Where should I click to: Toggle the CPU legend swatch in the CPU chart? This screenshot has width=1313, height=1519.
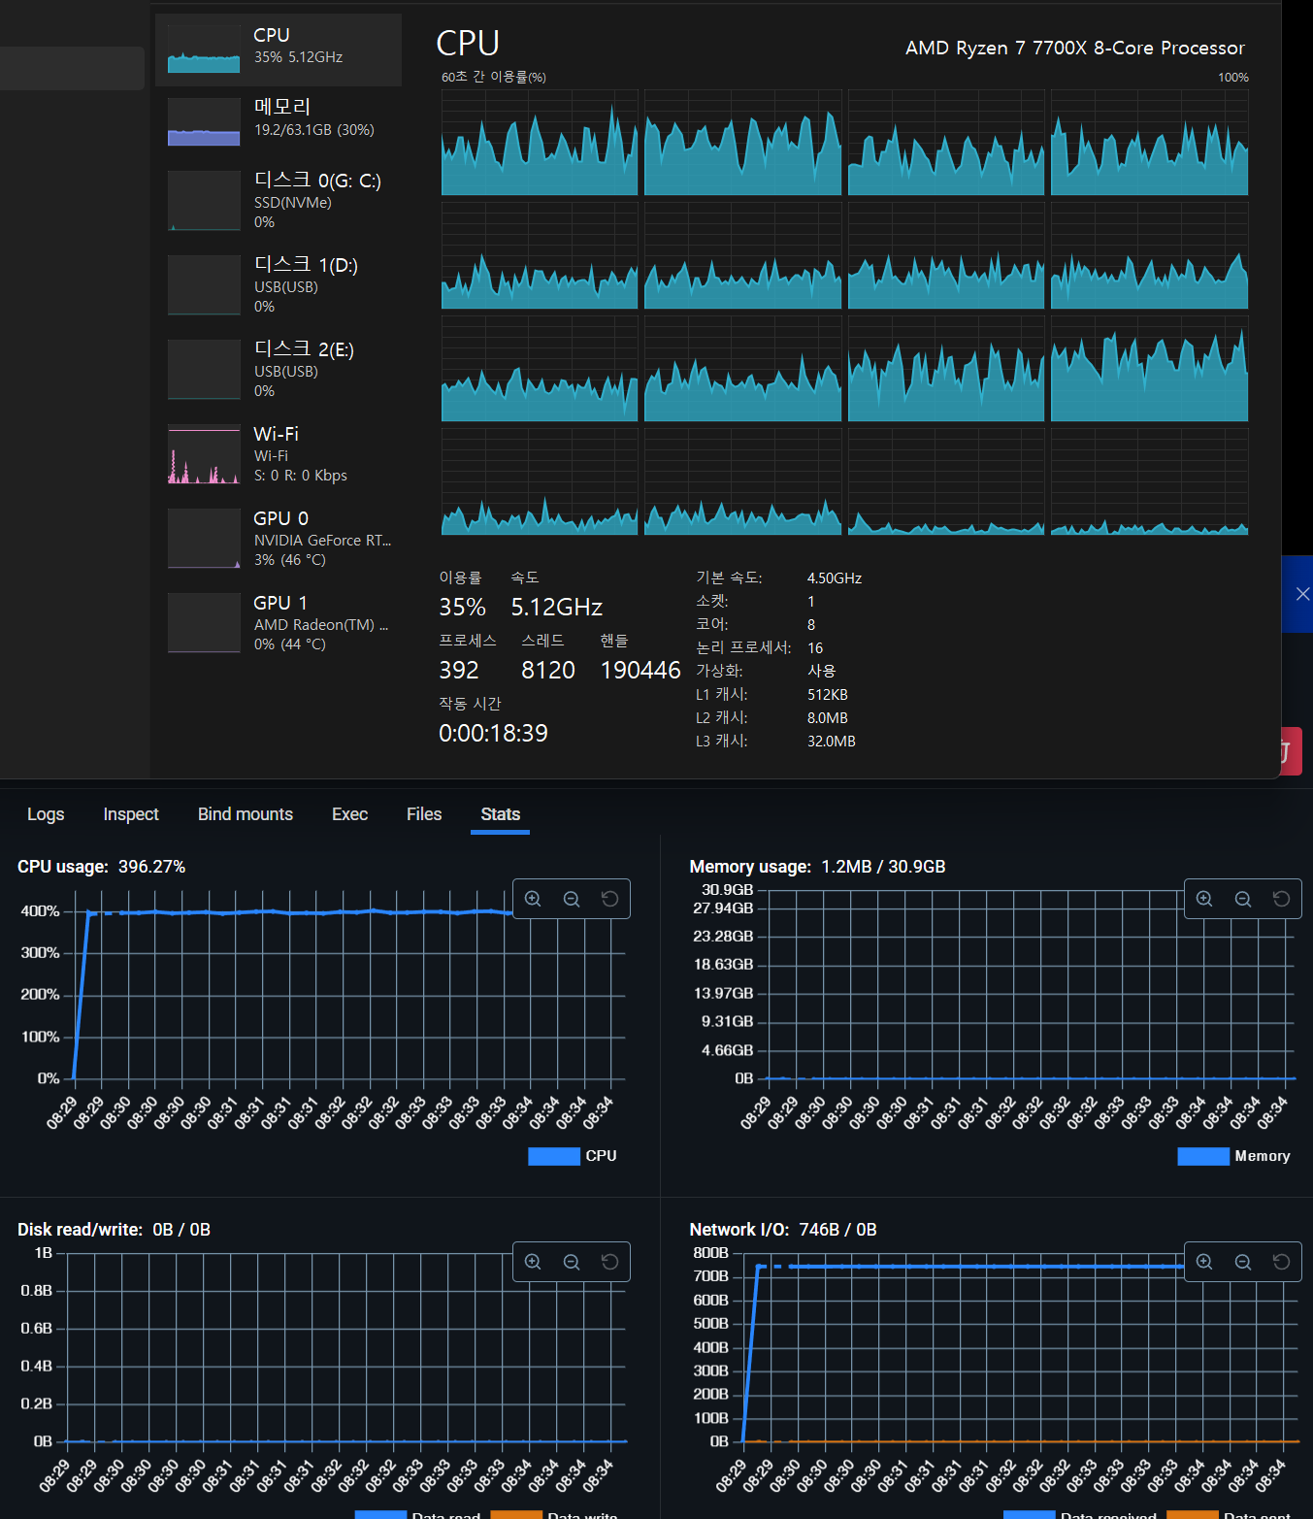tap(553, 1156)
